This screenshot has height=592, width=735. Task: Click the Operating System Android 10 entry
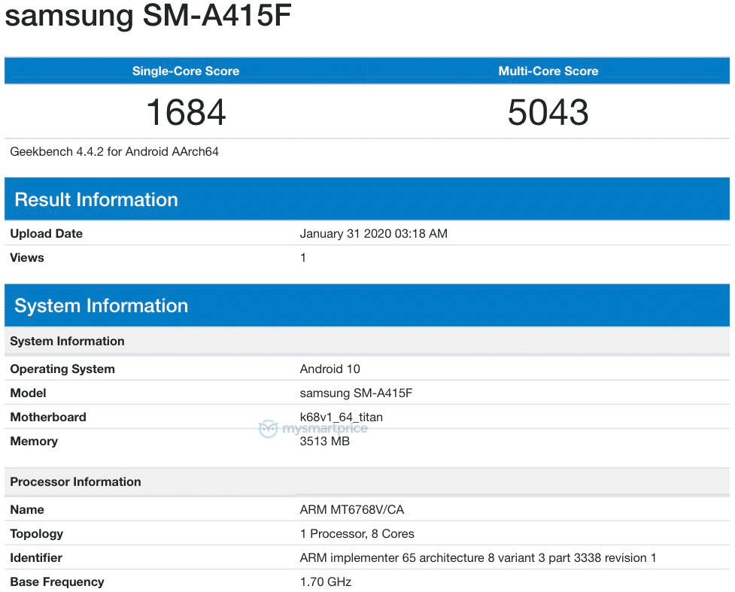coord(330,369)
